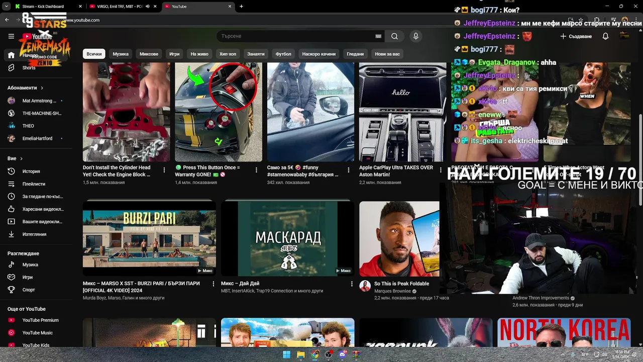Switch to the V:RGO, Emil TRF tab
The image size is (643, 362).
tap(120, 7)
